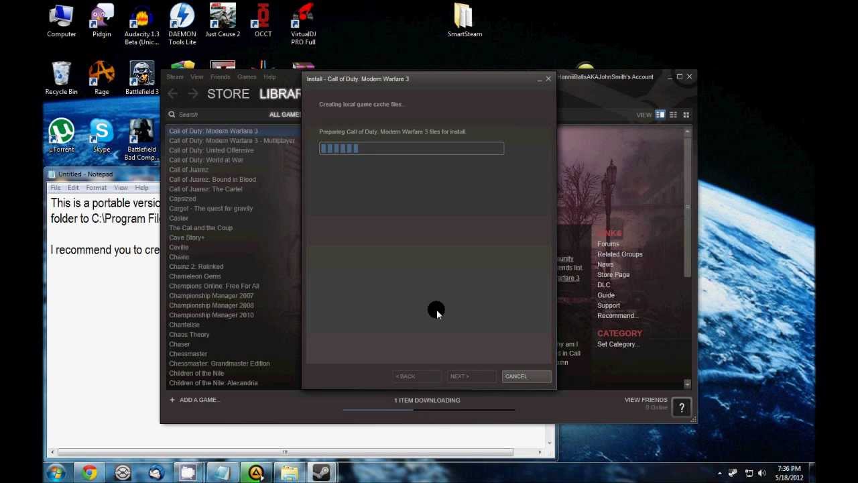The height and width of the screenshot is (483, 858).
Task: Open the SmartSteam folder icon
Action: click(465, 20)
